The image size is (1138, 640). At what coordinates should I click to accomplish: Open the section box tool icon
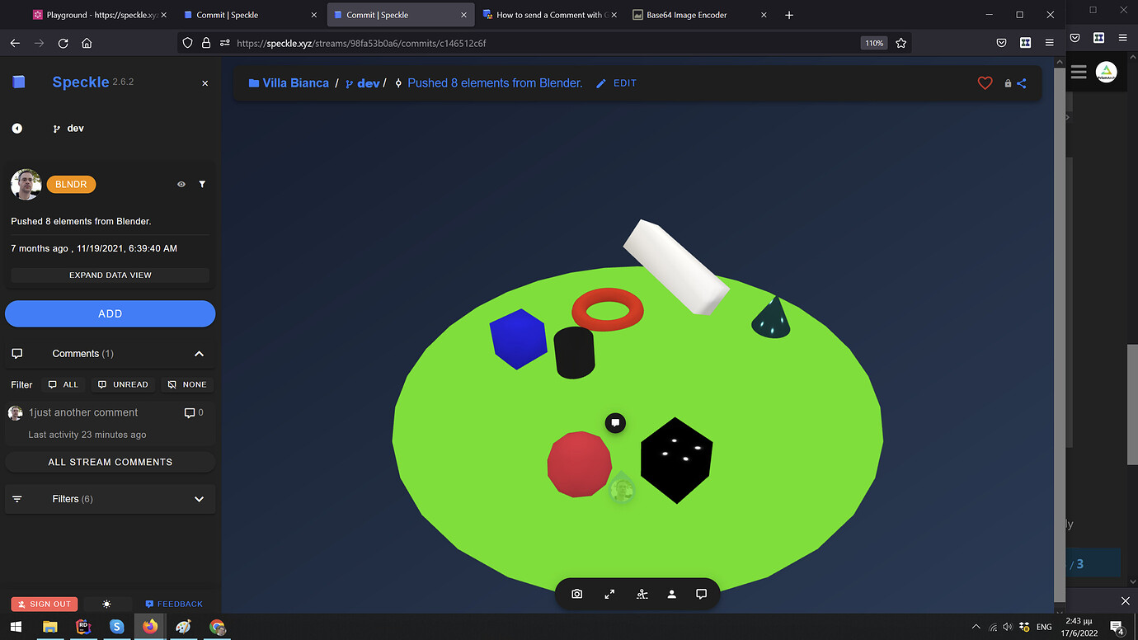(x=642, y=594)
